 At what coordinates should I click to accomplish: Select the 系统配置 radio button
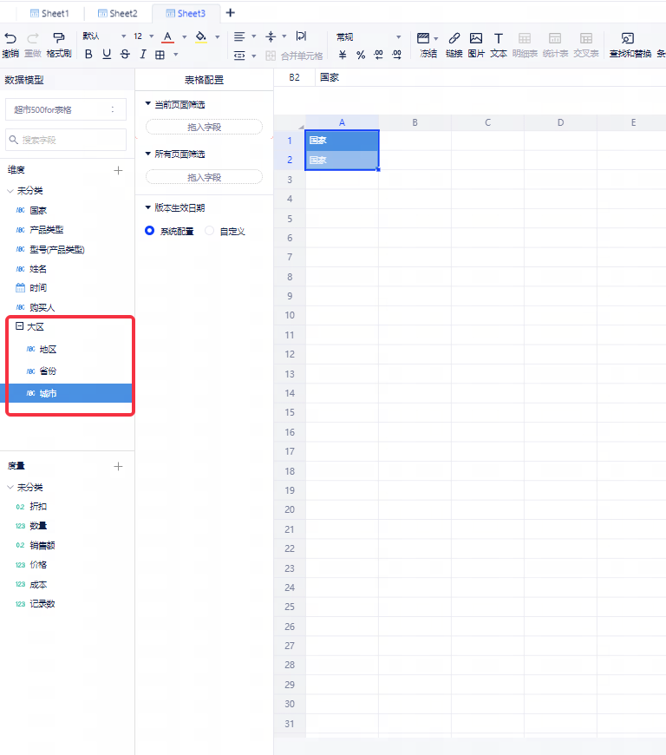point(150,232)
